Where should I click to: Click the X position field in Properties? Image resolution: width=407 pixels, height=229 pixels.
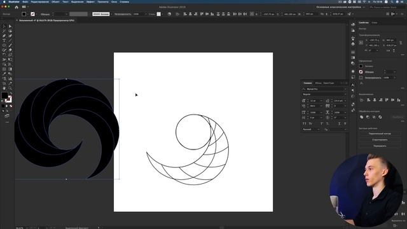[375, 40]
